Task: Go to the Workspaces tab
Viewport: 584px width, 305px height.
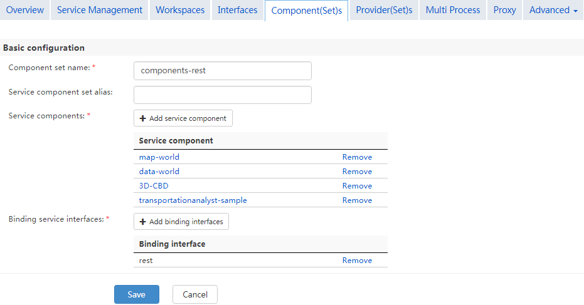Action: click(180, 10)
